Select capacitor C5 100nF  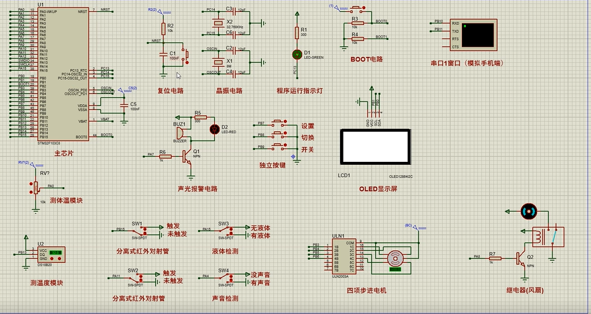[124, 106]
